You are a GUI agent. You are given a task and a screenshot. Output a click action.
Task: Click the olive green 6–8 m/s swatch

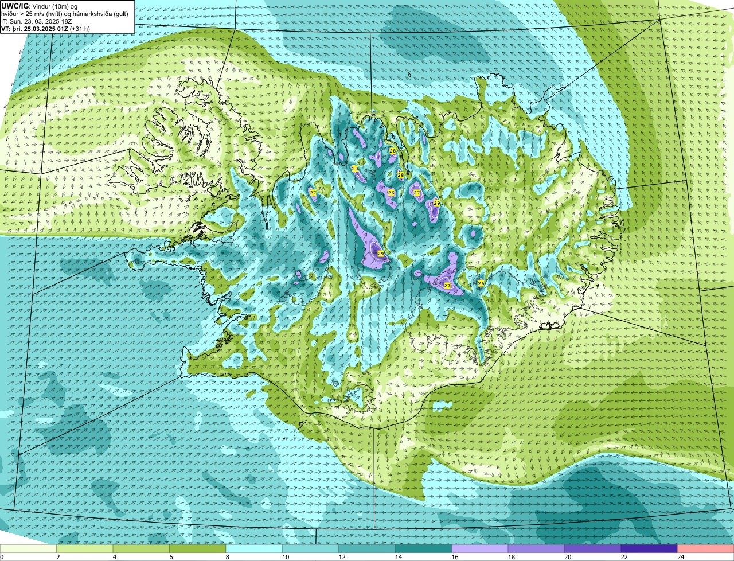click(198, 548)
